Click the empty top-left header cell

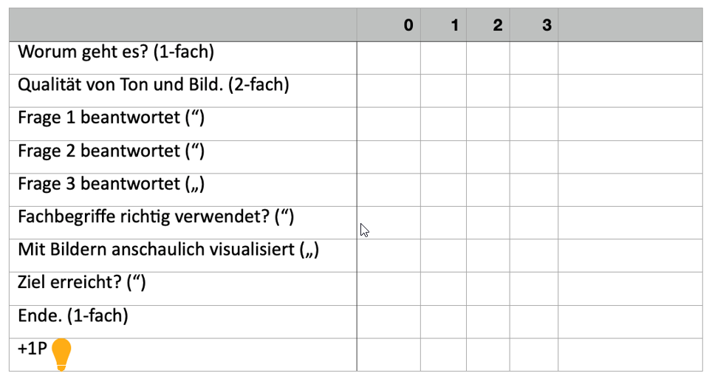[x=182, y=26]
